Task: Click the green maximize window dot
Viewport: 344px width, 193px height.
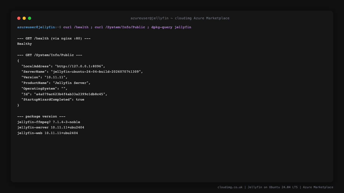Action: tap(30, 18)
